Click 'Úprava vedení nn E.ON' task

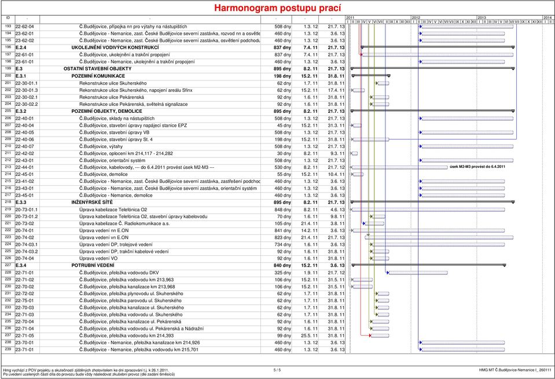click(104, 230)
